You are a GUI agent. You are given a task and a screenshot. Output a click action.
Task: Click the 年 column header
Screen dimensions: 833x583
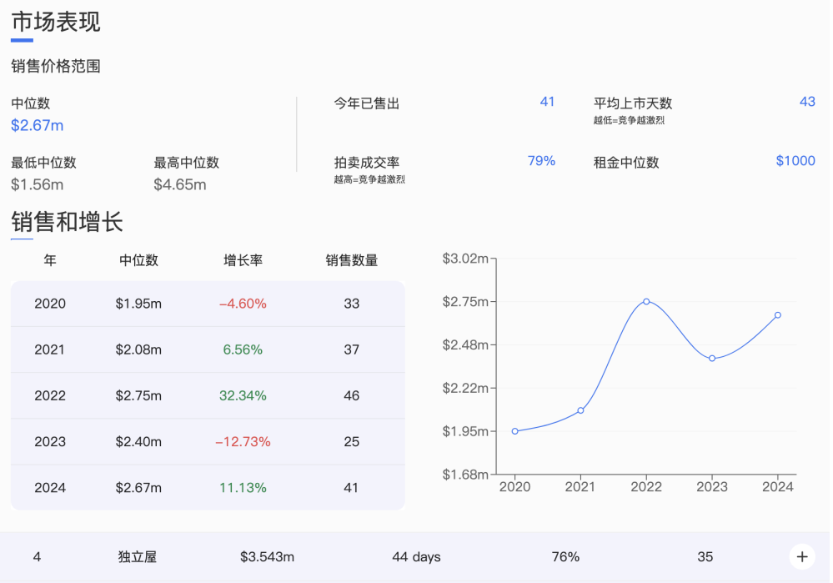50,260
